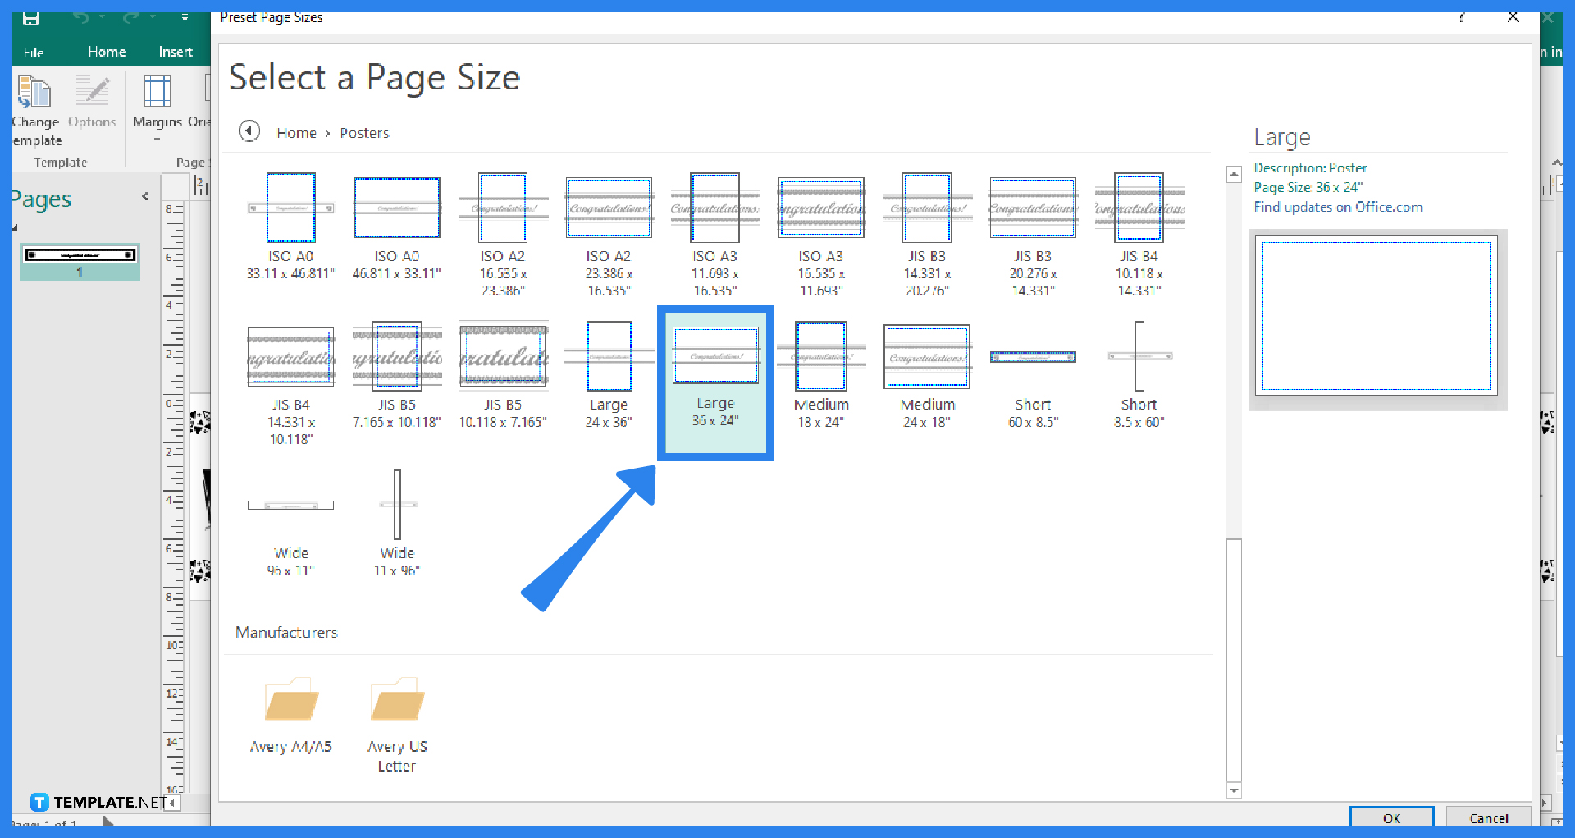1575x838 pixels.
Task: Navigate back using the circular back arrow
Action: click(249, 131)
